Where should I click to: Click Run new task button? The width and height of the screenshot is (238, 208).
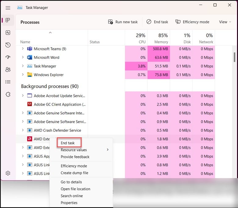pos(123,22)
